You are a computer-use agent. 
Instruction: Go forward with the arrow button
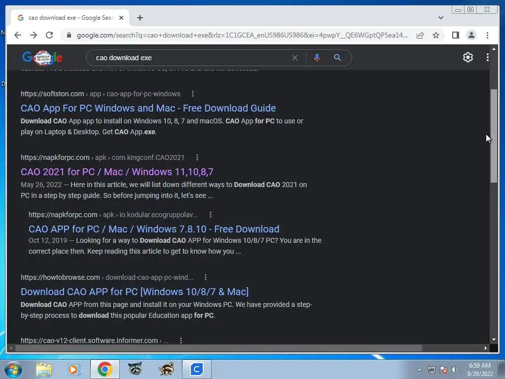pos(34,35)
